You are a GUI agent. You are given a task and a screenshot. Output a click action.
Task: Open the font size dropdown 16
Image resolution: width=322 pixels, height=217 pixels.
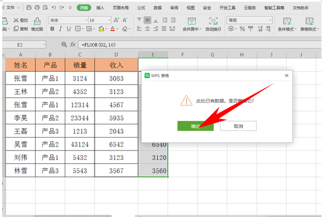pos(109,20)
